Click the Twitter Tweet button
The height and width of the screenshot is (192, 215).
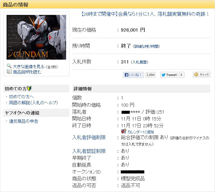tap(169, 75)
